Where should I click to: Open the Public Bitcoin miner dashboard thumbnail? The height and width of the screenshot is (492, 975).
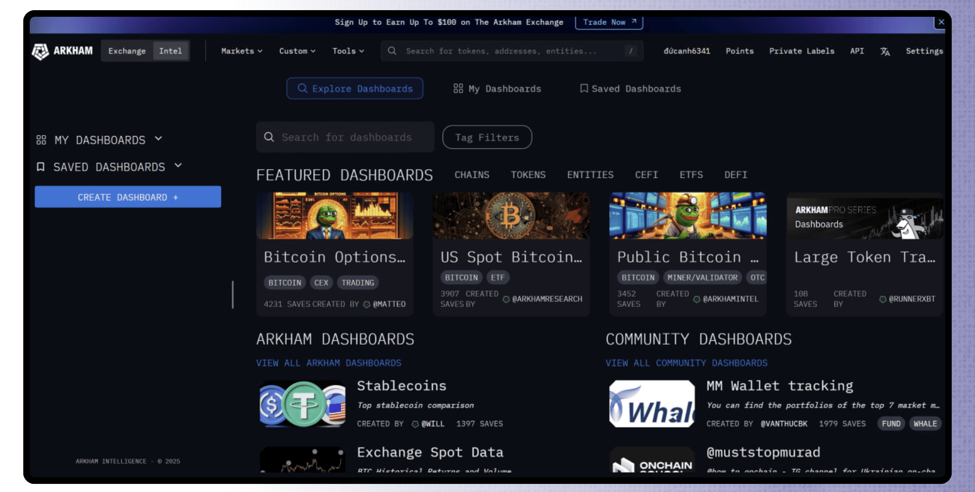point(688,215)
